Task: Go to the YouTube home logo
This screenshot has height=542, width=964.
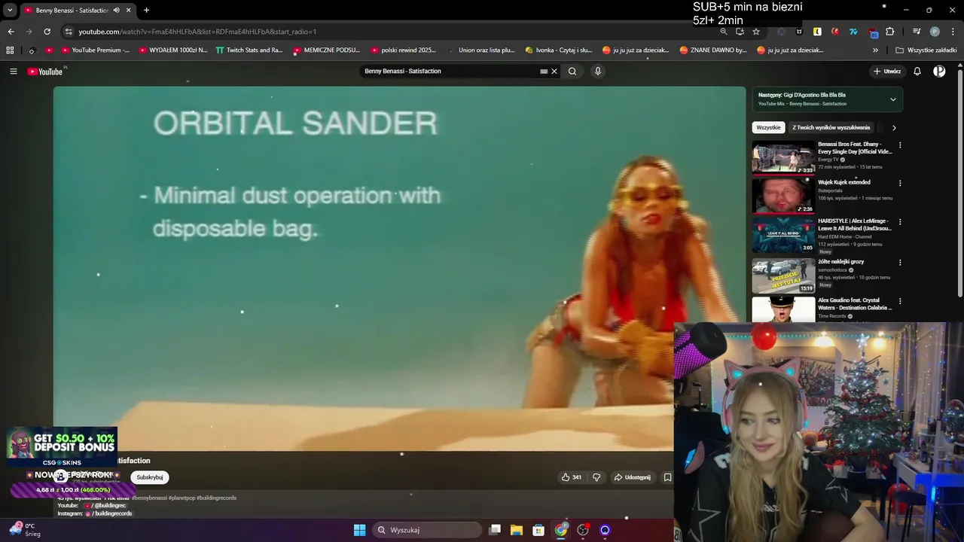Action: click(45, 72)
